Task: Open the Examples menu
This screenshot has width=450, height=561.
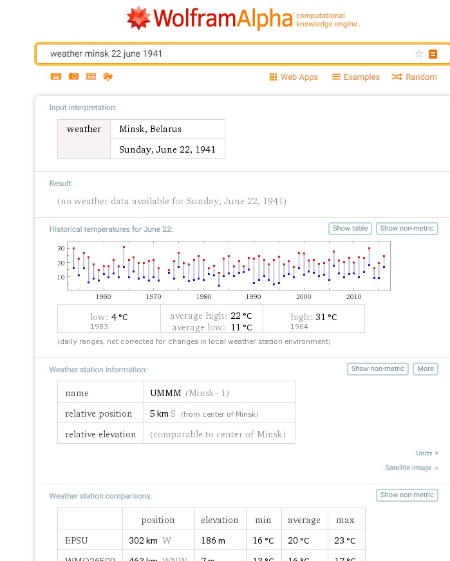Action: 355,77
